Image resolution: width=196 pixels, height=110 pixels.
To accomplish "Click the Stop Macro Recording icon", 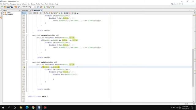I will pyautogui.click(x=72, y=13).
